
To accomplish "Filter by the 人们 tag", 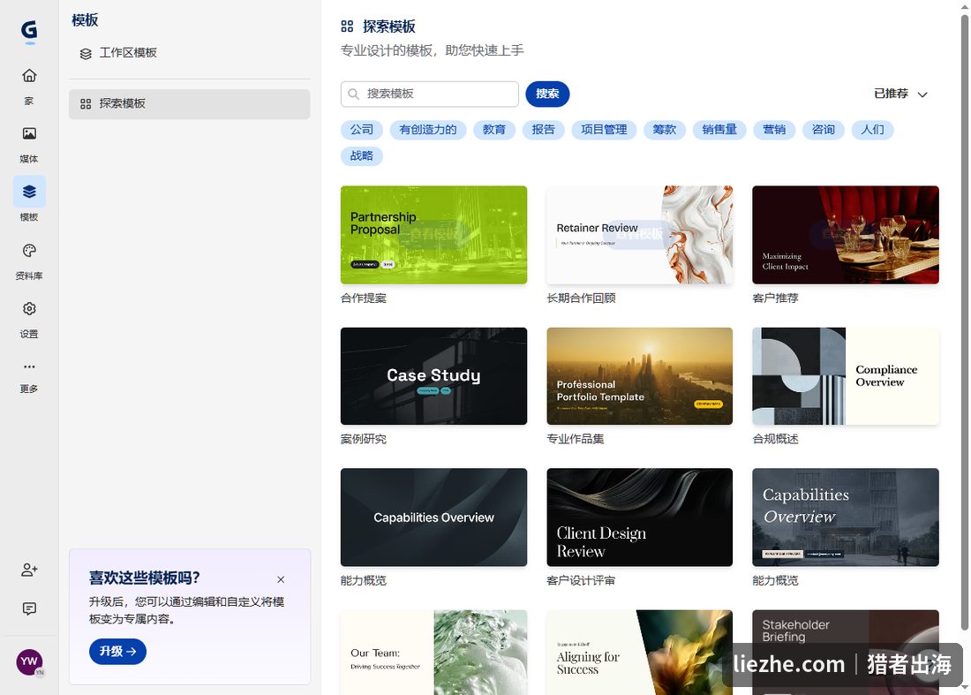I will (872, 130).
